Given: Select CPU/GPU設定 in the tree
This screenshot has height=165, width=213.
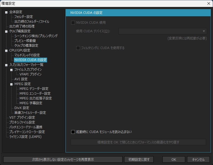Looking at the screenshot, I should pos(20,50).
